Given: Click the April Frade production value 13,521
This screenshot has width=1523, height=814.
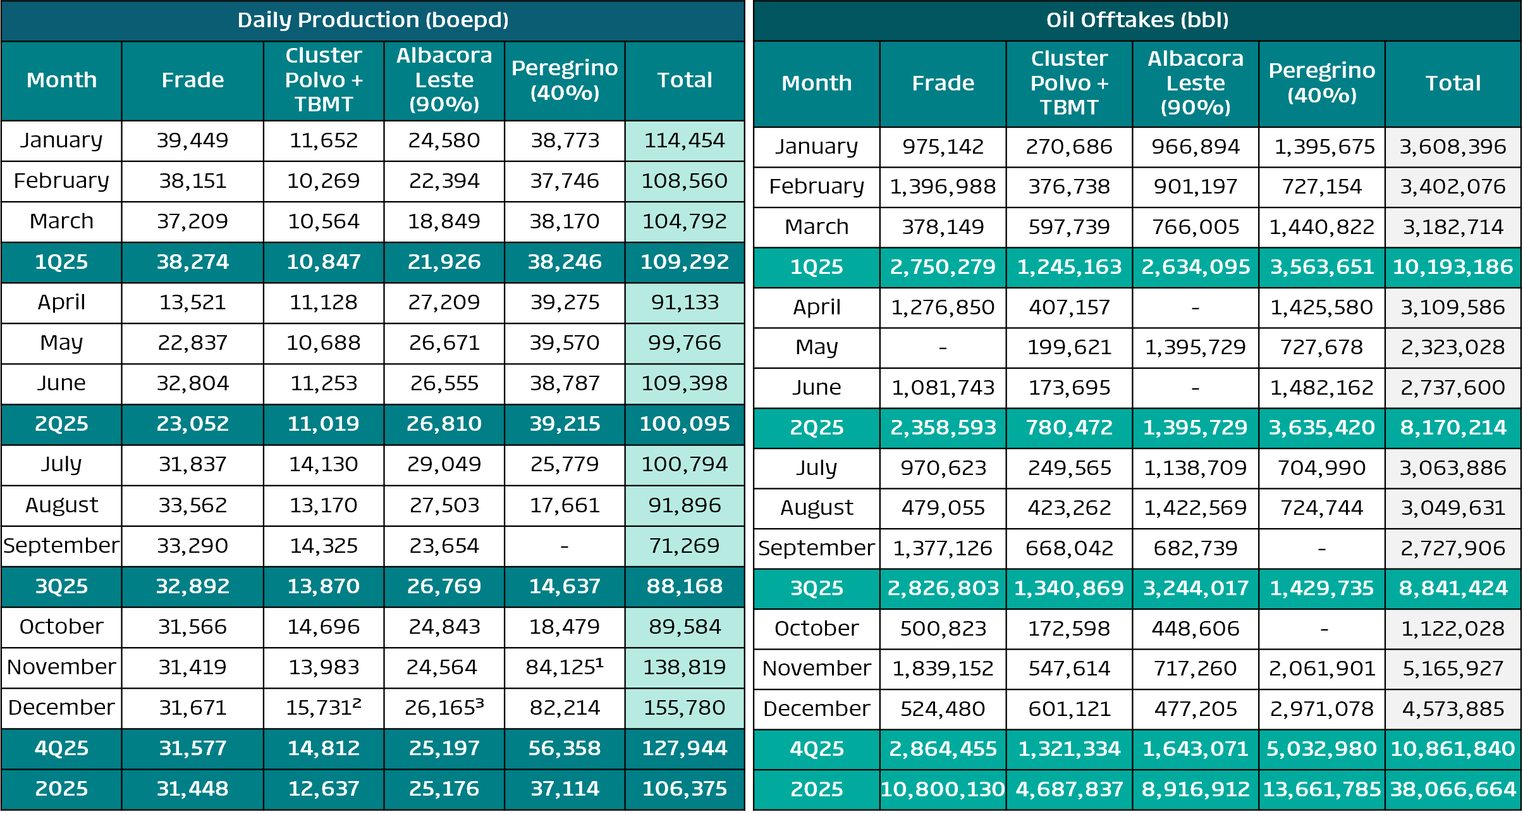Looking at the screenshot, I should [x=192, y=302].
